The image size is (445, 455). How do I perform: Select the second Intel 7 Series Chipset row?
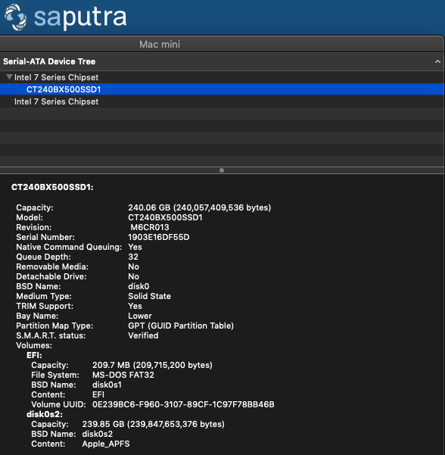[222, 101]
